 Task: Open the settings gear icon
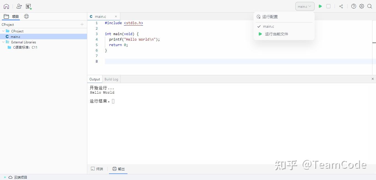(x=362, y=6)
